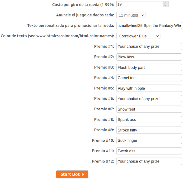Click the Premio #2 'Blow kiss' field
The height and width of the screenshot is (179, 185).
(149, 57)
